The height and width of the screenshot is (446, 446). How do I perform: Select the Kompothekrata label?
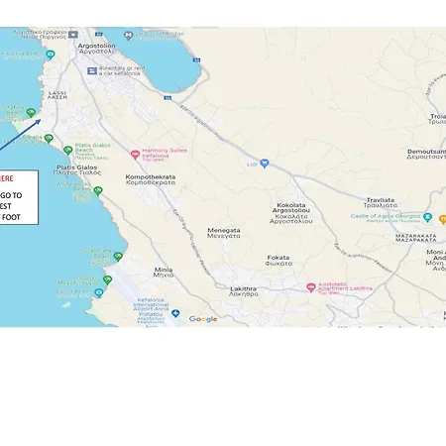[151, 179]
